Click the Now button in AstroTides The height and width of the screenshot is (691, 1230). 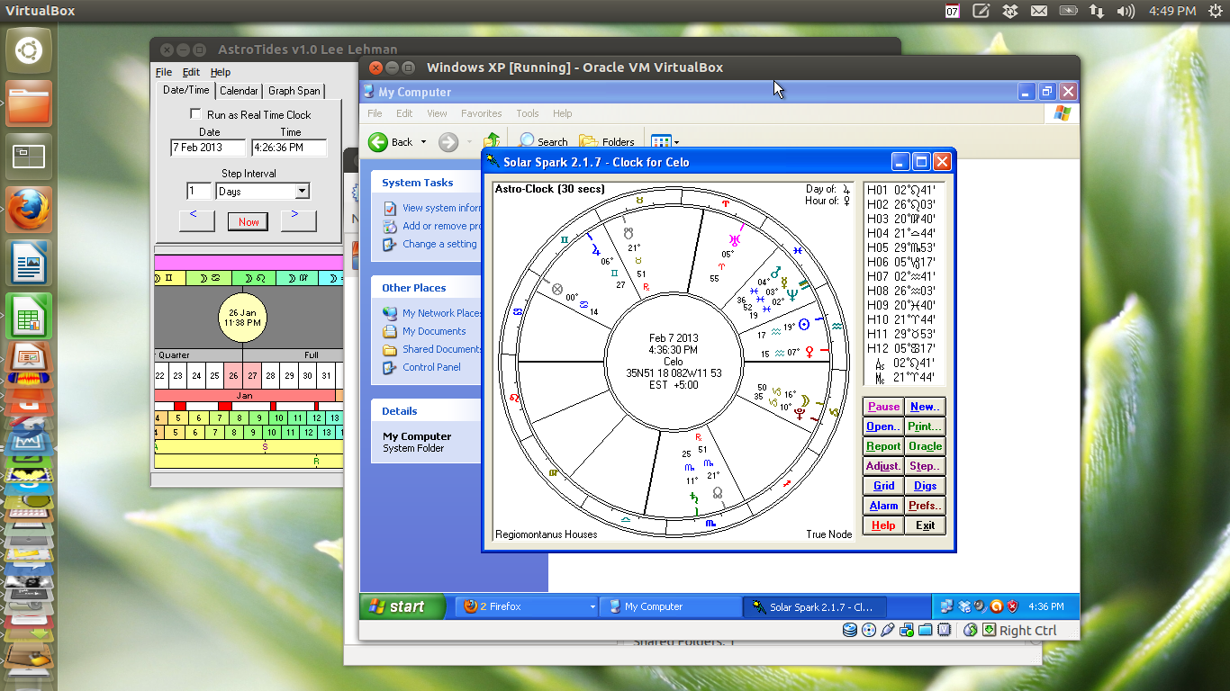[248, 220]
